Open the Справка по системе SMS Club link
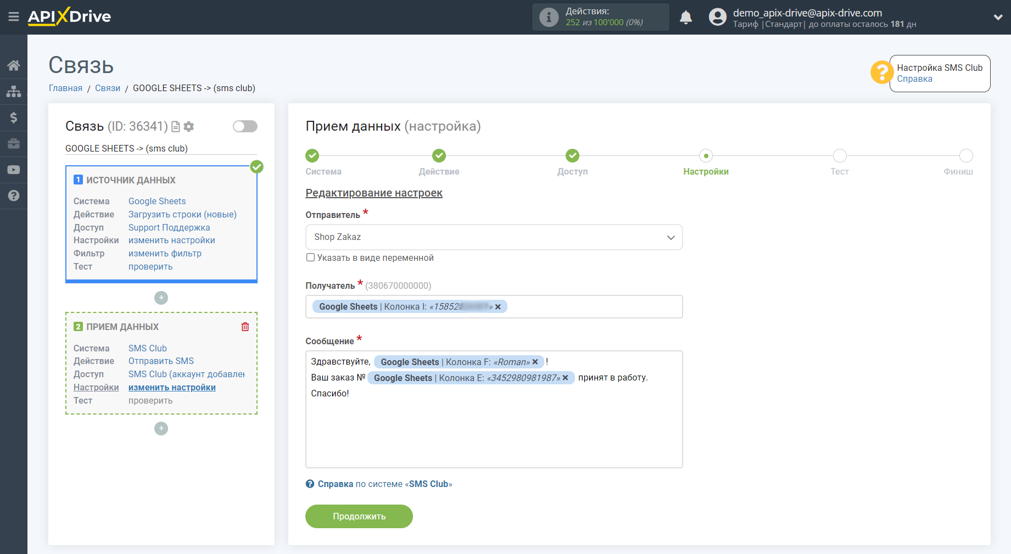Screen dimensions: 1011x554 [x=385, y=484]
